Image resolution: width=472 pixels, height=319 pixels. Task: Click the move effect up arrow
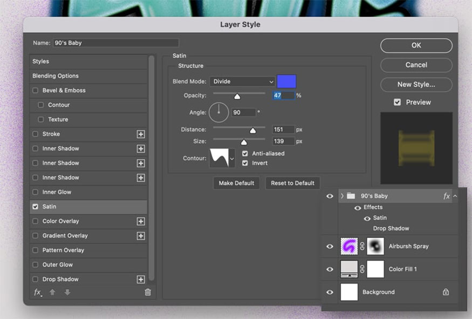[x=53, y=292]
